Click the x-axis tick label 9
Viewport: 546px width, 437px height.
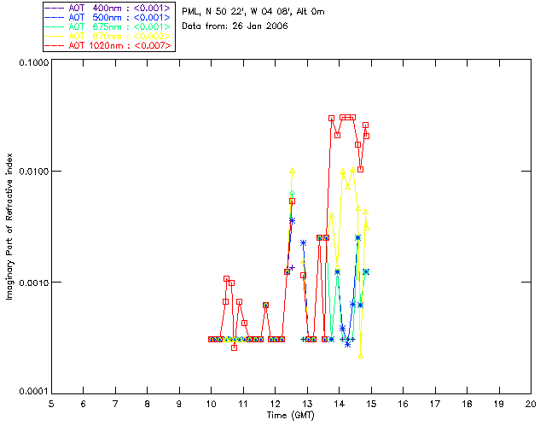click(179, 404)
